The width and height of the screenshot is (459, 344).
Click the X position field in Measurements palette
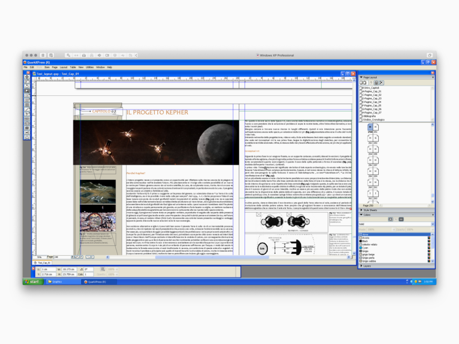point(48,269)
